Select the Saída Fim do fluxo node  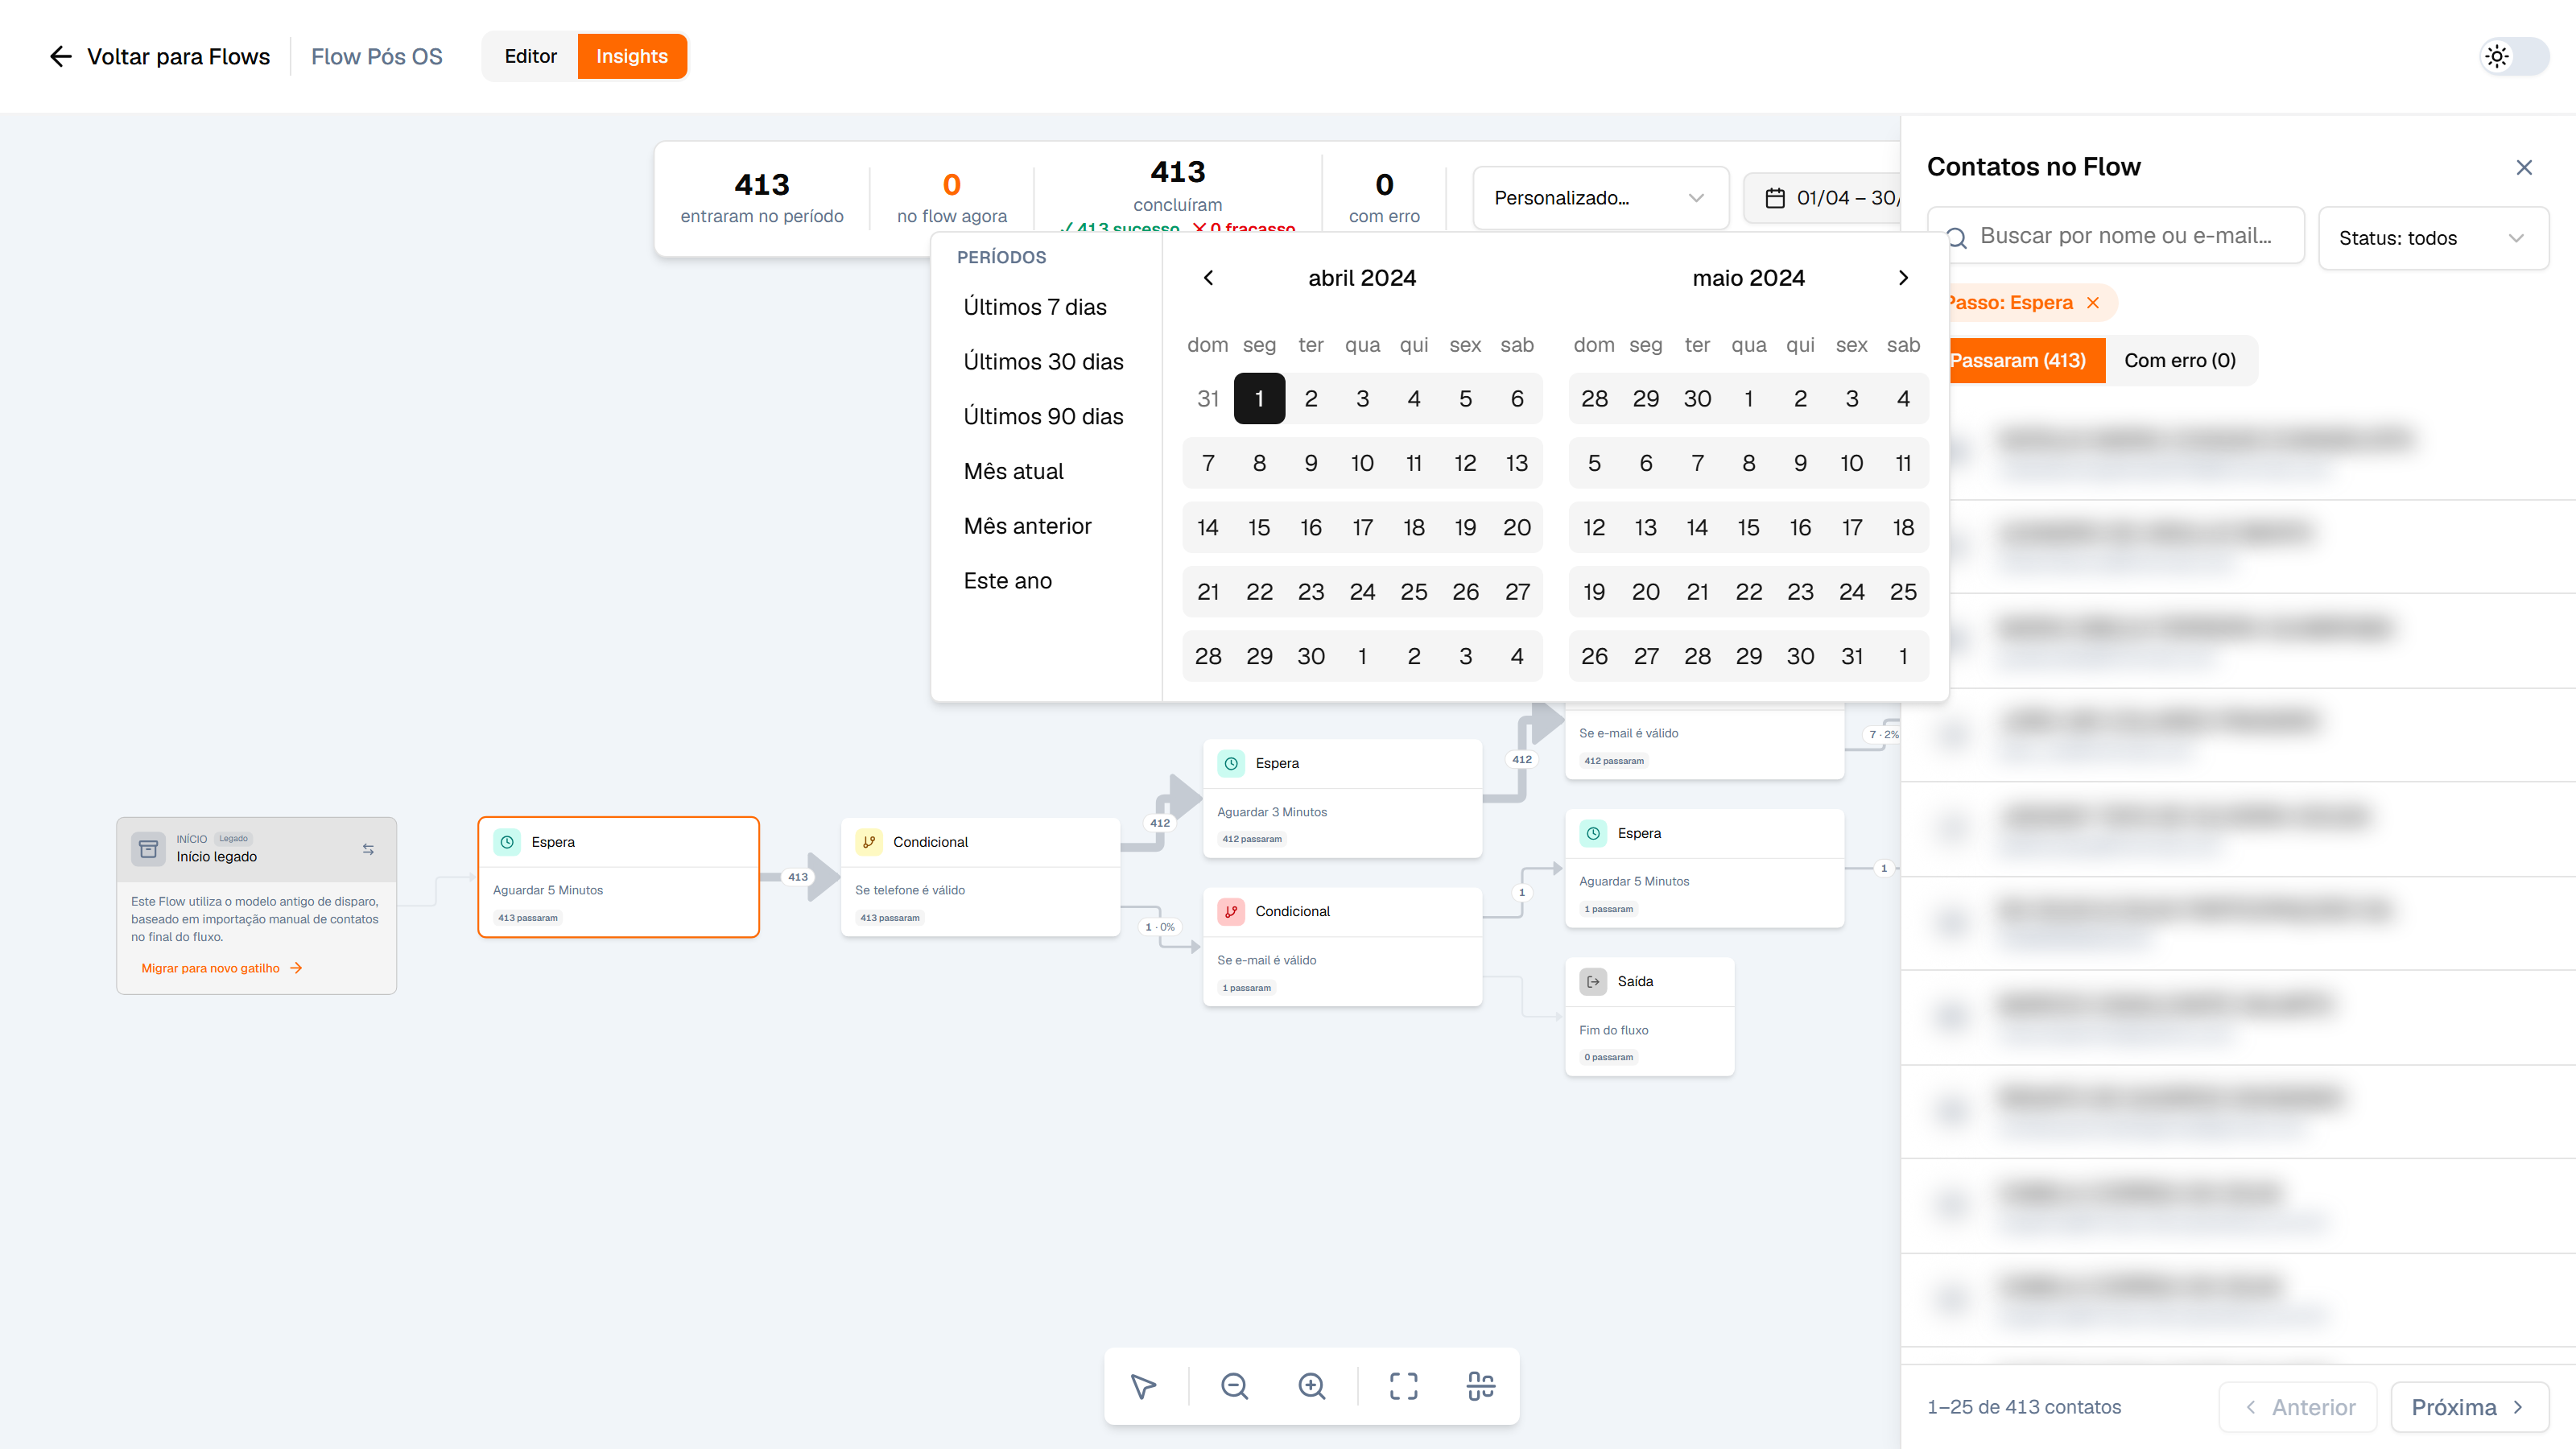tap(1649, 1017)
